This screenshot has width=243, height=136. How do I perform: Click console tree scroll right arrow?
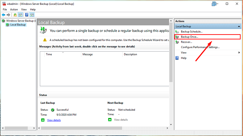(x=34, y=128)
